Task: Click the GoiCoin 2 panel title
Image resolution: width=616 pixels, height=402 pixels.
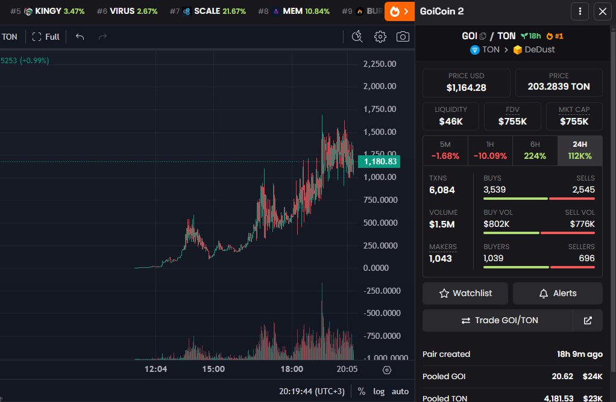Action: pyautogui.click(x=442, y=11)
